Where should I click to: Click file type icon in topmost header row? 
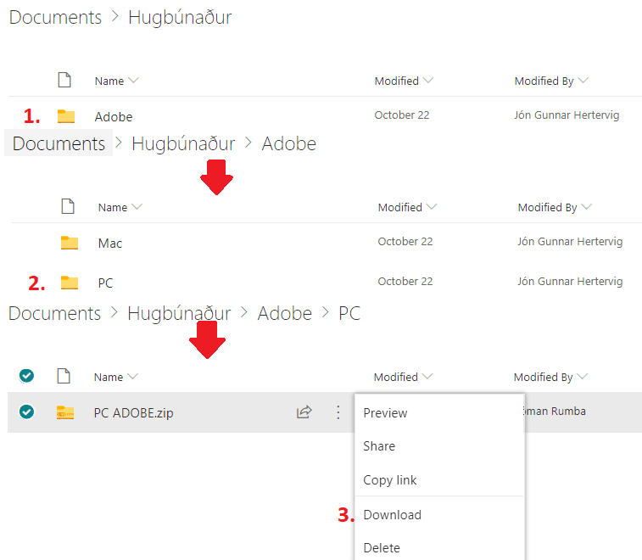(64, 81)
